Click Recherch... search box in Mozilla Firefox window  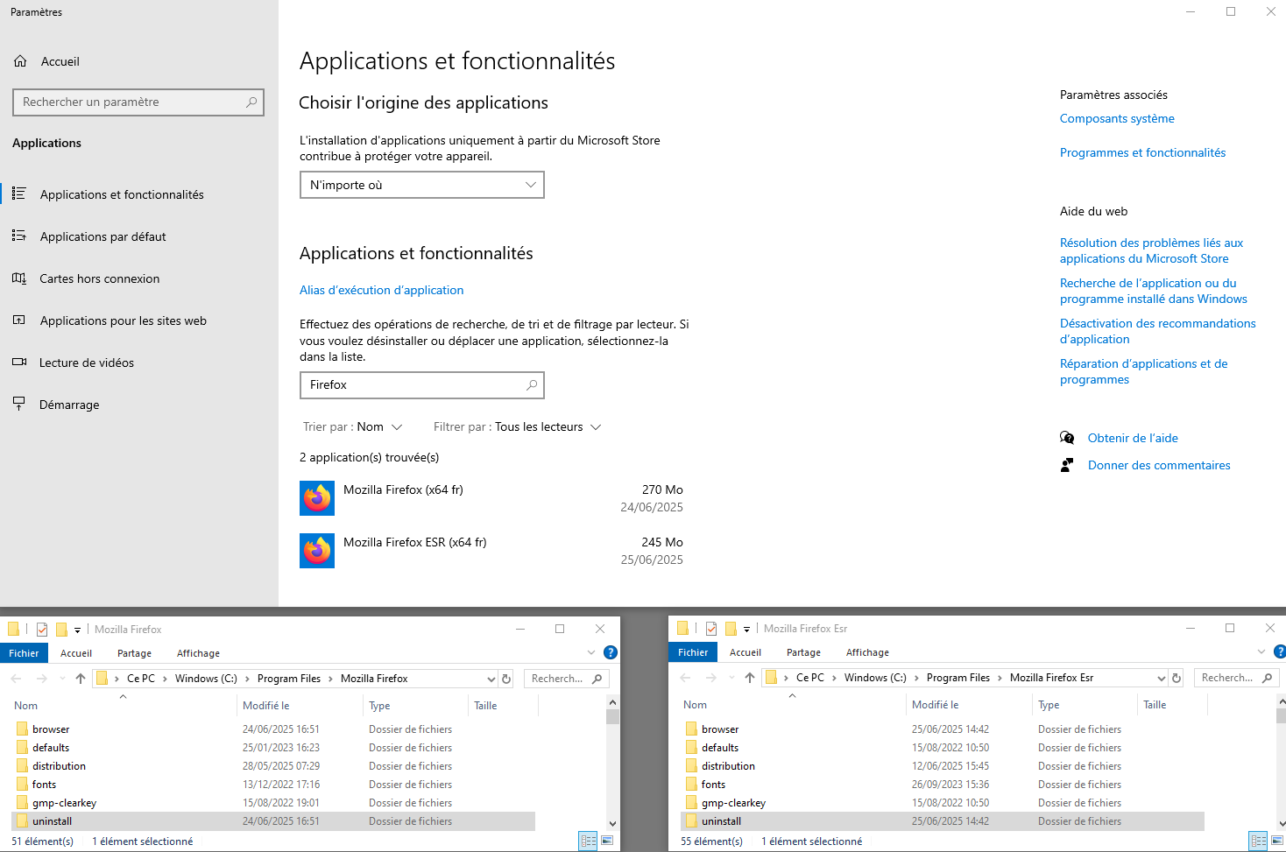pos(567,679)
